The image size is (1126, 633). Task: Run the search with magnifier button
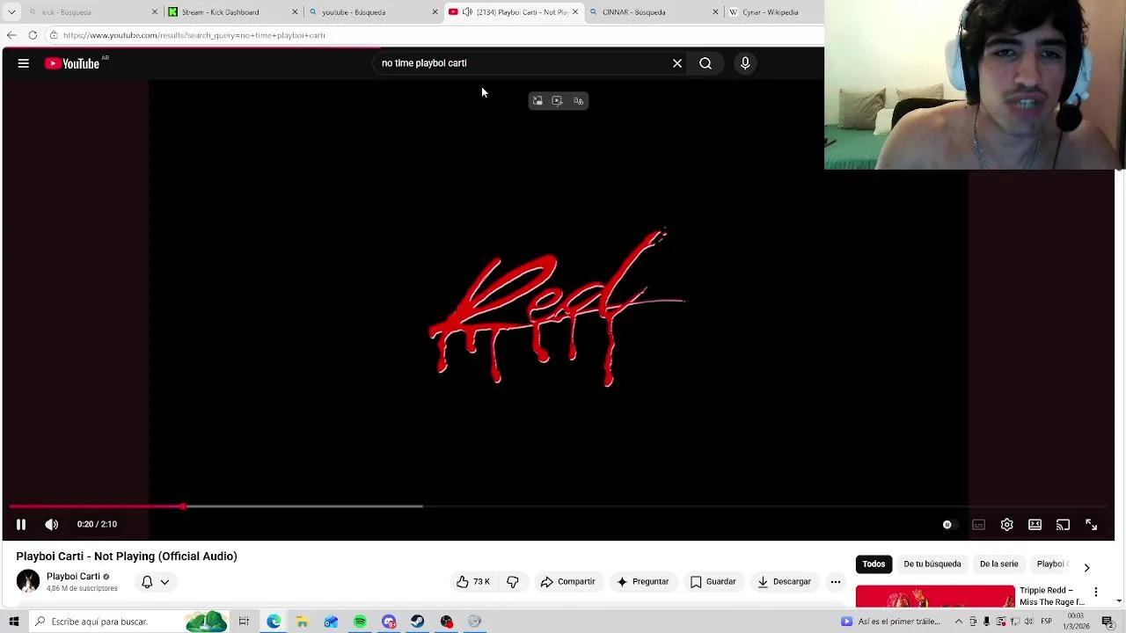coord(706,63)
